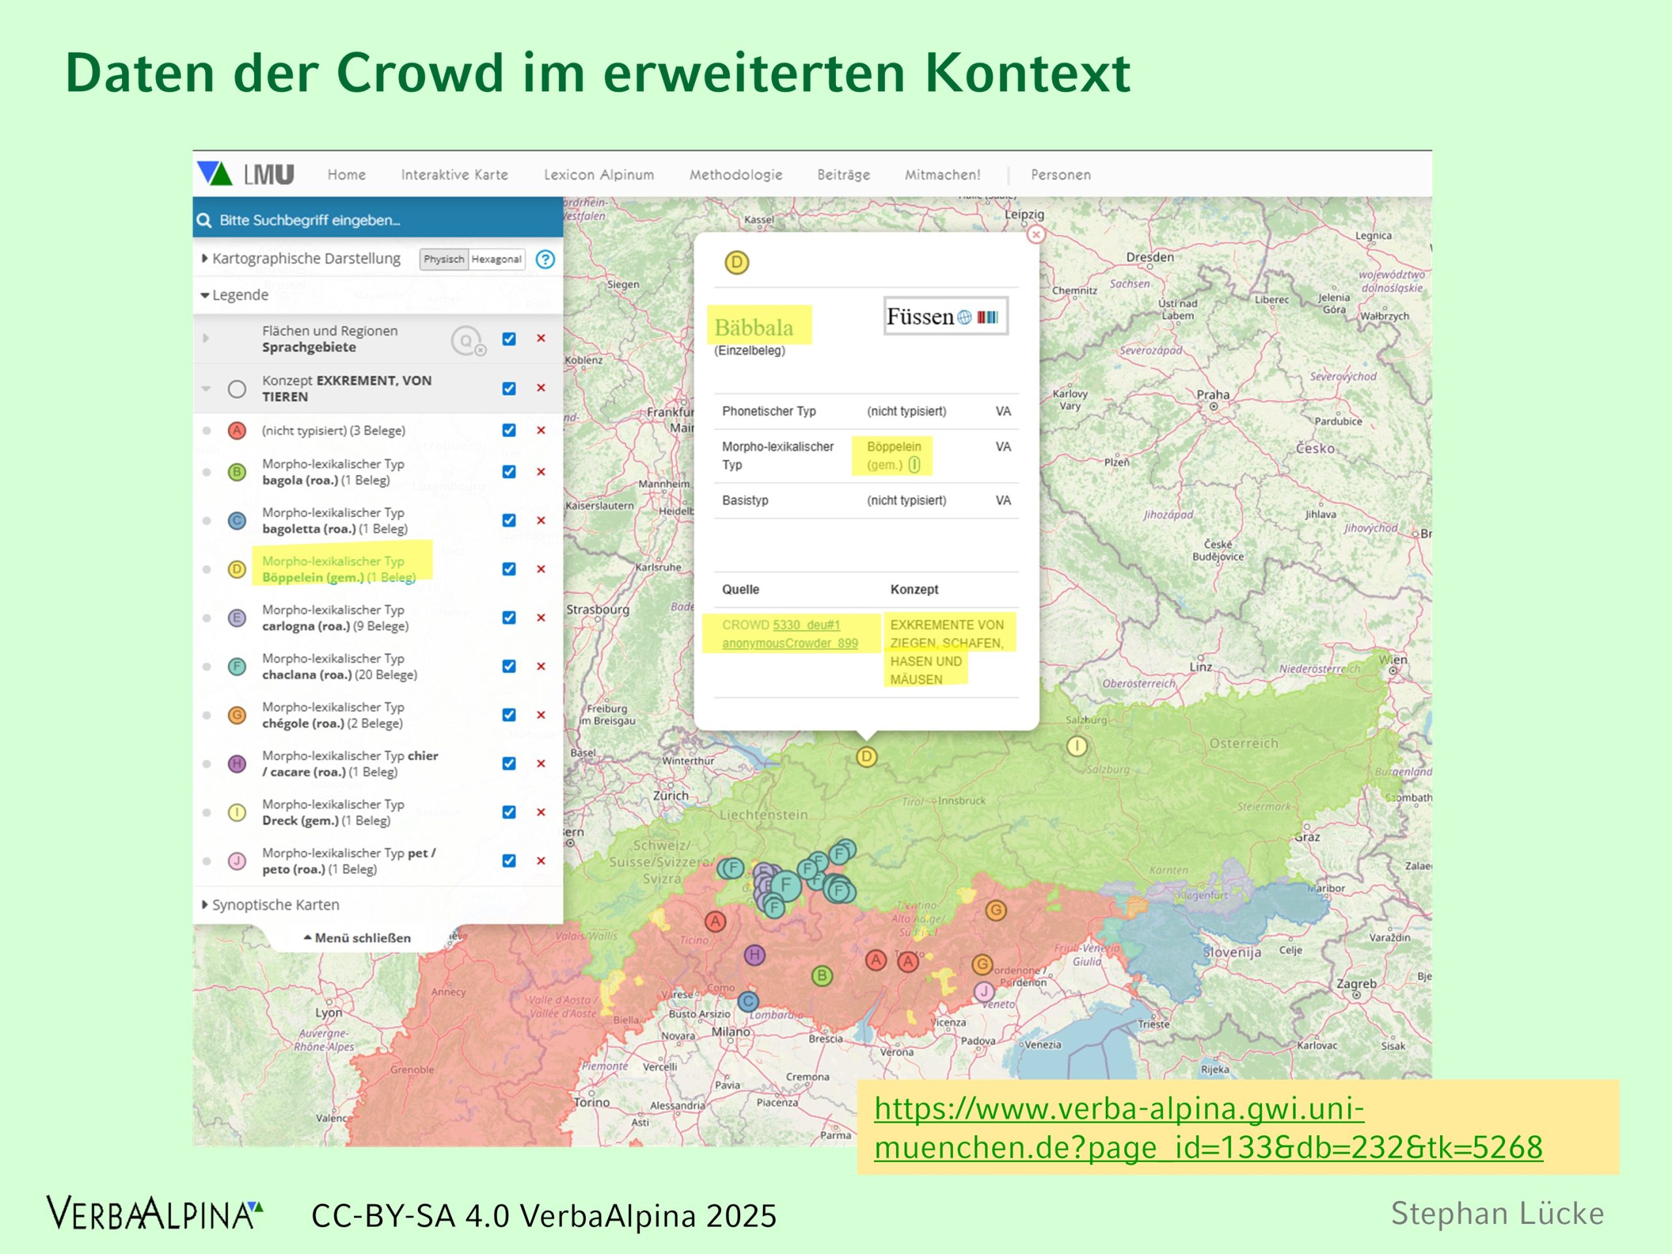Open the blue help question mark icon

pos(545,259)
